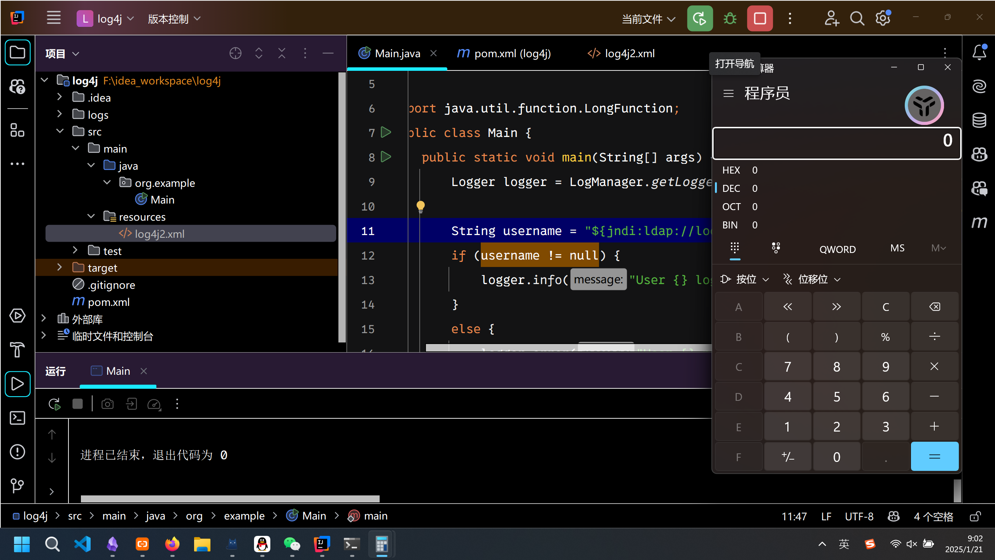Screen dimensions: 995x560
Task: Click the select opened file crosshair icon
Action: (x=235, y=53)
